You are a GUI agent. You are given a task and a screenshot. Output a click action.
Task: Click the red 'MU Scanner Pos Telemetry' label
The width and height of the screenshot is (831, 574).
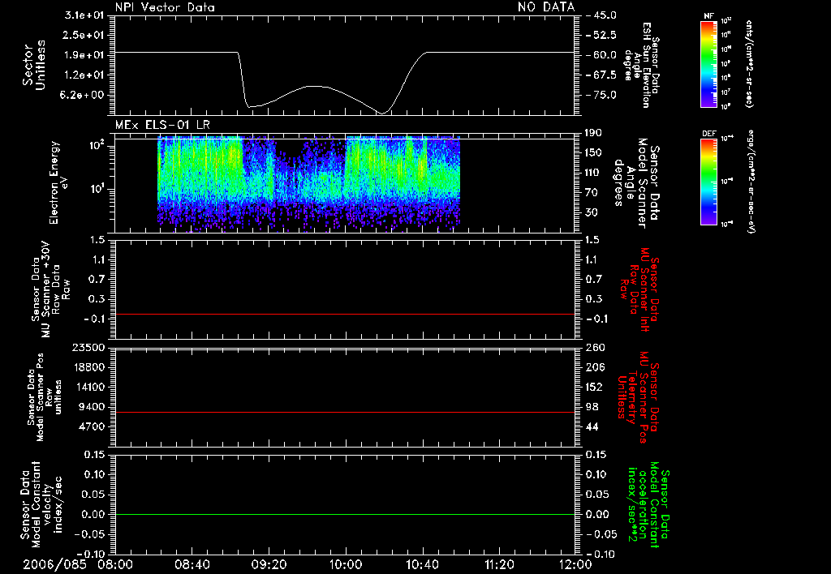[x=638, y=397]
